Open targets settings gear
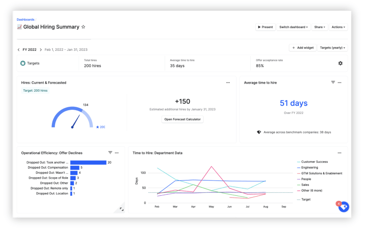The height and width of the screenshot is (228, 365). tap(340, 63)
